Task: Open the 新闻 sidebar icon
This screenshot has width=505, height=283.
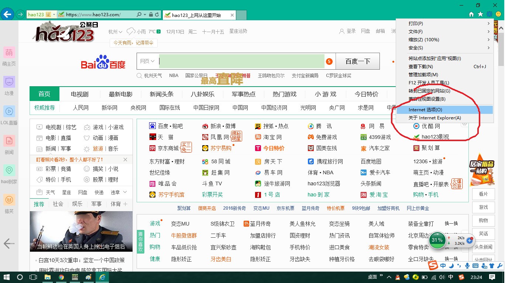Action: click(x=9, y=140)
